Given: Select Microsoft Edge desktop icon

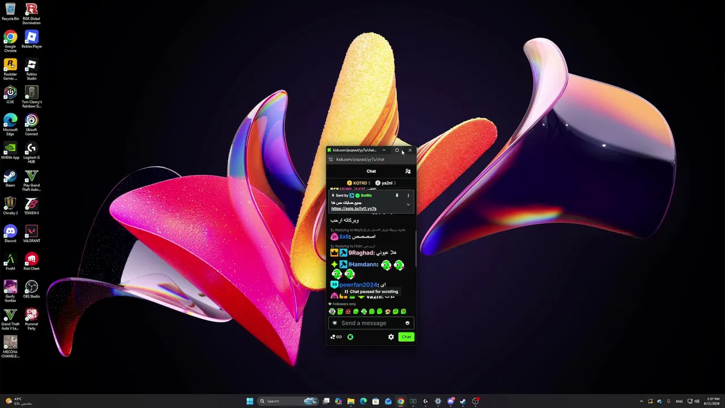Looking at the screenshot, I should click(10, 125).
